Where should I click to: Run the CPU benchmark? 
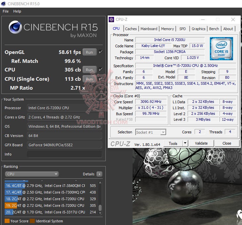coord(90,69)
